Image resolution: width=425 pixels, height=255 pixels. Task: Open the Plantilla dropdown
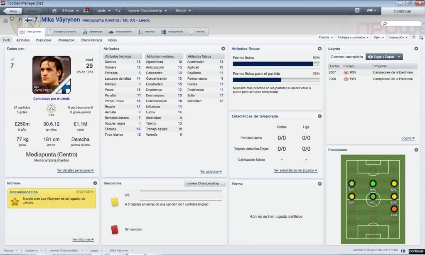coord(326,37)
